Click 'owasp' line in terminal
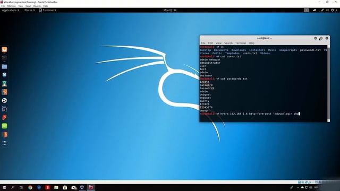 (203, 111)
